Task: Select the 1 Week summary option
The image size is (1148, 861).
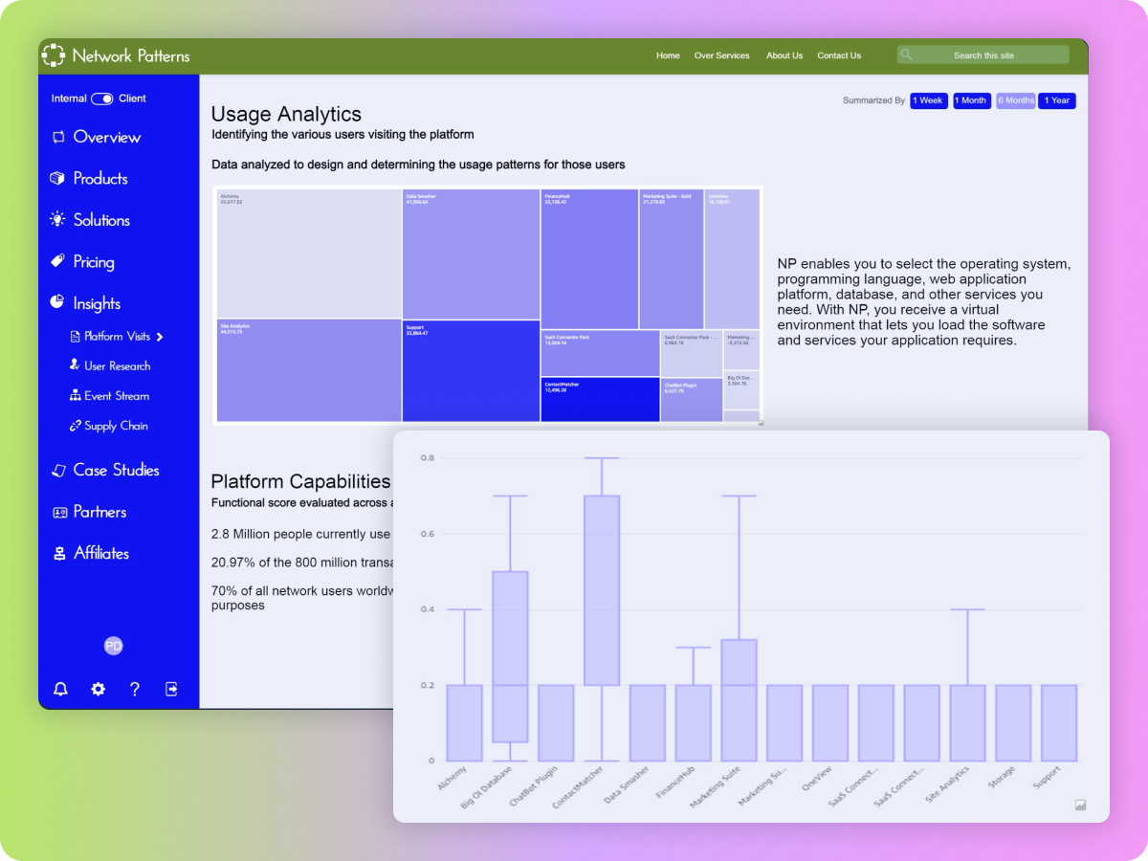Action: point(928,100)
